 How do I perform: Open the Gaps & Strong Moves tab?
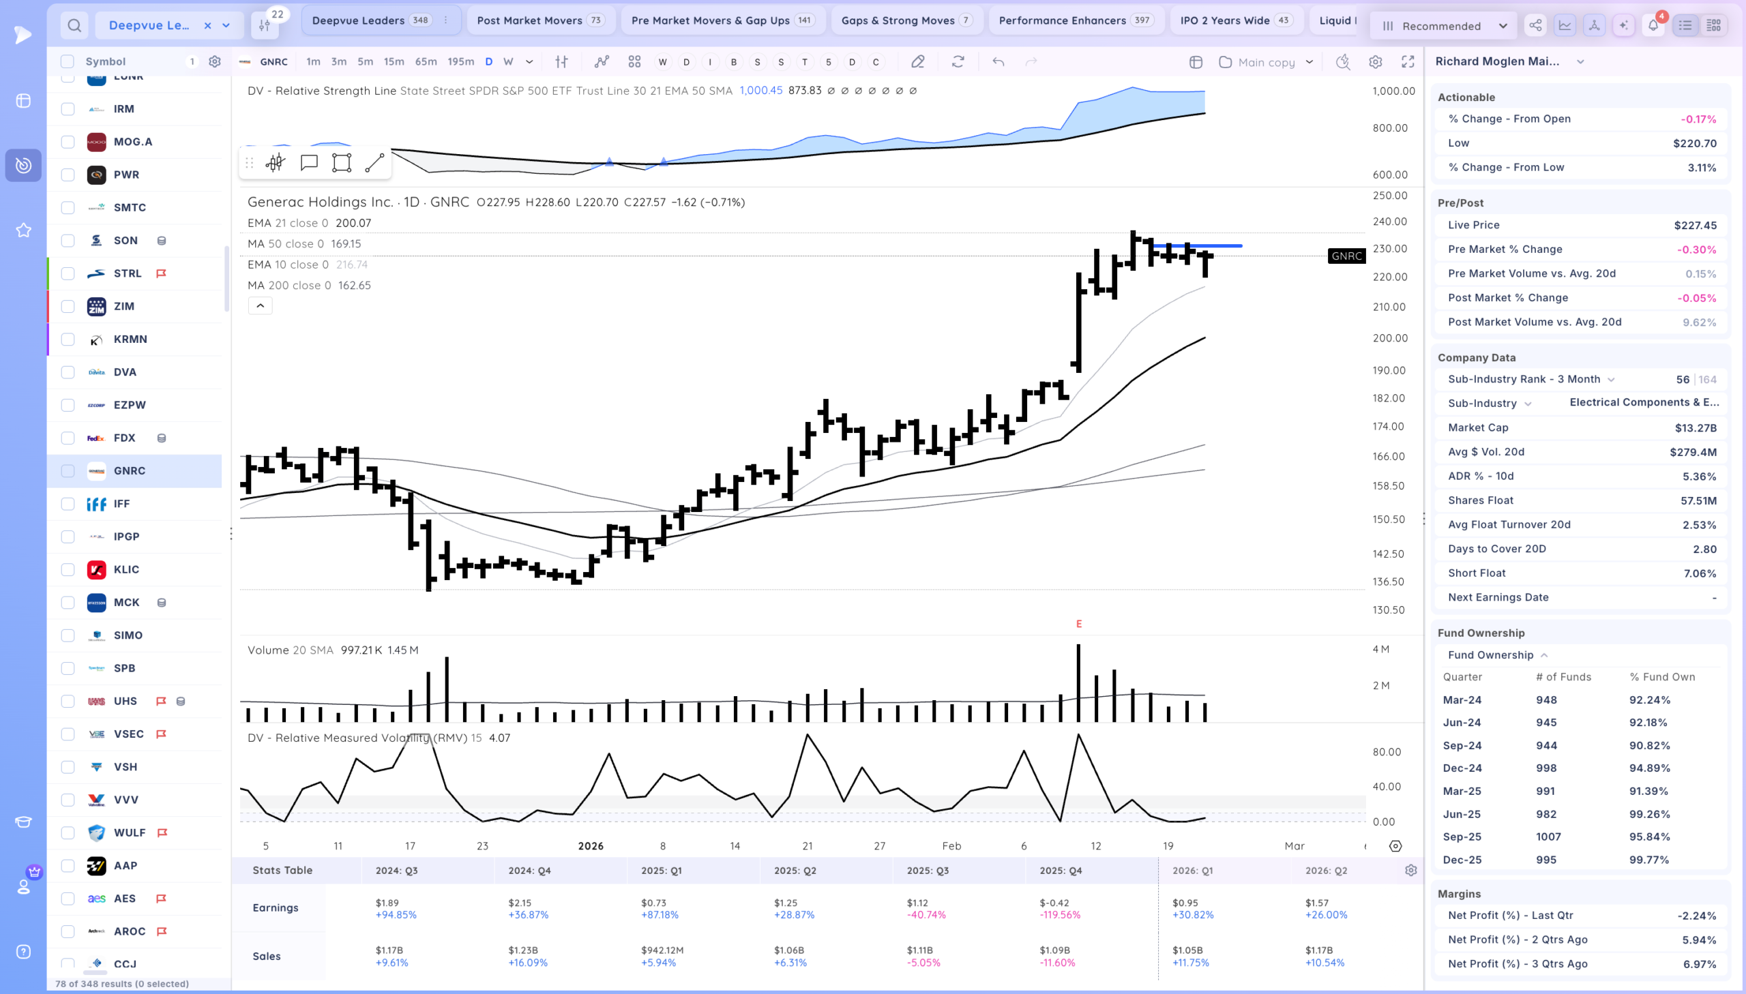coord(907,20)
